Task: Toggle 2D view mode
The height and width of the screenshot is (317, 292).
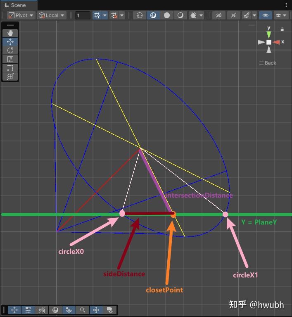Action: 219,15
